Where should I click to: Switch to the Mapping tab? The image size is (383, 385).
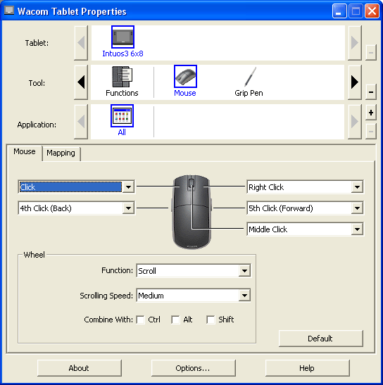click(x=61, y=153)
